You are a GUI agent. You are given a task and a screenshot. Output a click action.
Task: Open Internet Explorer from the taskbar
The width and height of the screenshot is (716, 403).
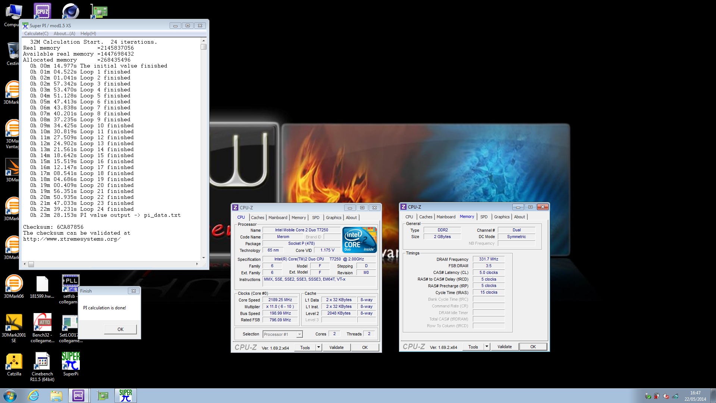[x=33, y=396]
